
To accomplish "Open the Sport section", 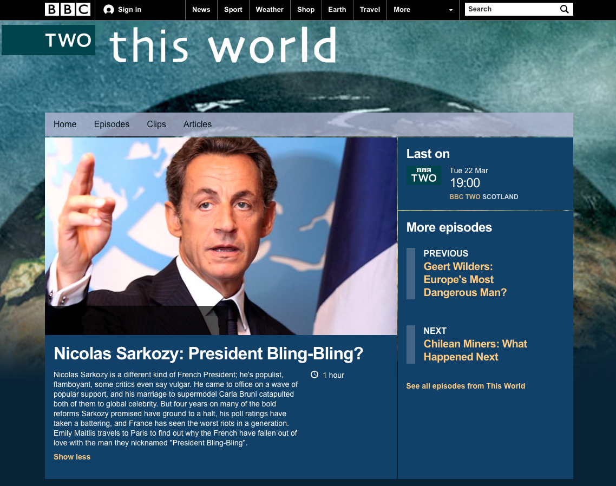I will coord(233,9).
